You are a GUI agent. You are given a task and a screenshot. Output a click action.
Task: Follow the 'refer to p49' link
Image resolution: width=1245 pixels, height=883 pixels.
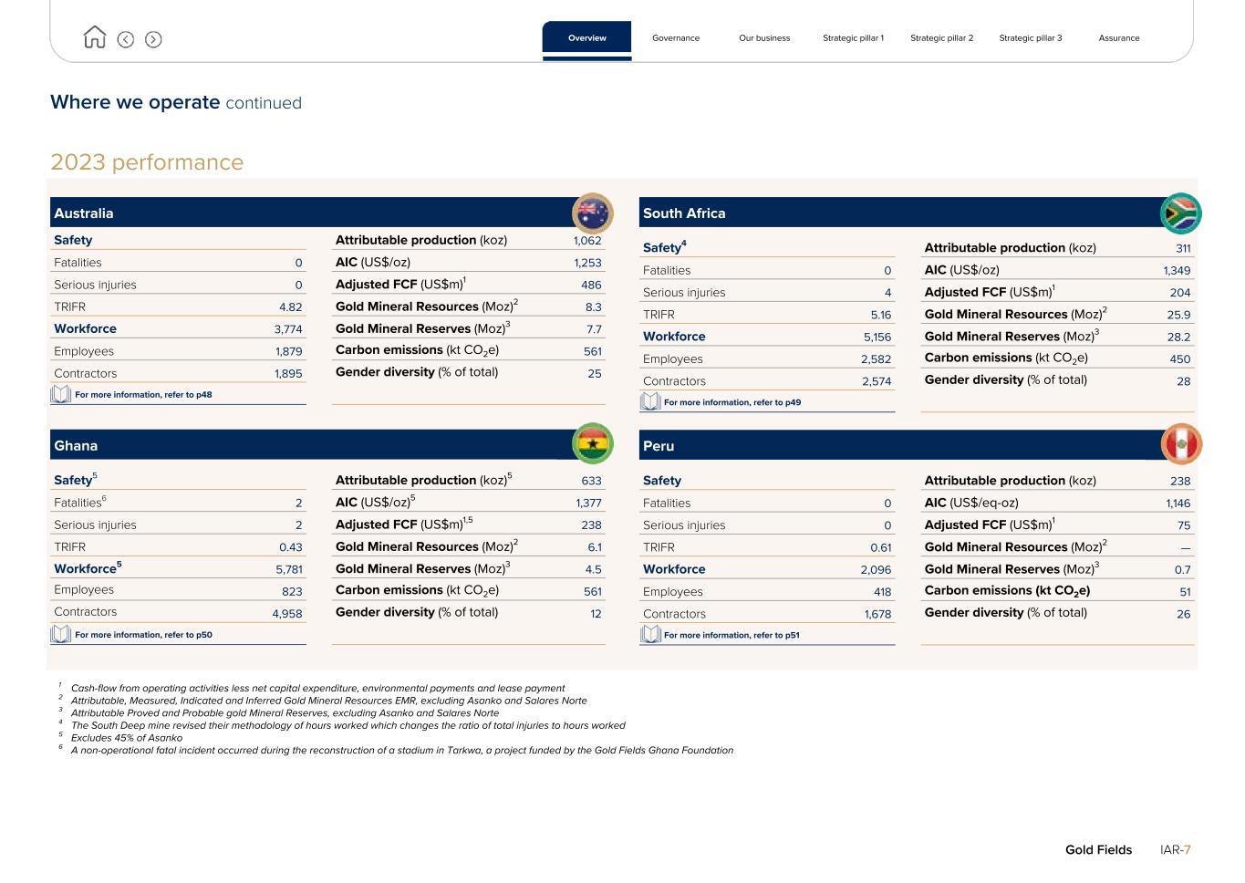coord(731,402)
